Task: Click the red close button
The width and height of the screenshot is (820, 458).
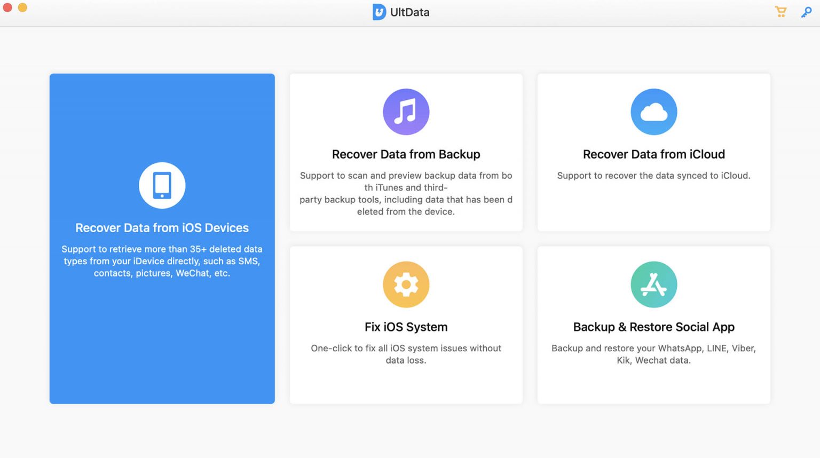Action: [7, 8]
